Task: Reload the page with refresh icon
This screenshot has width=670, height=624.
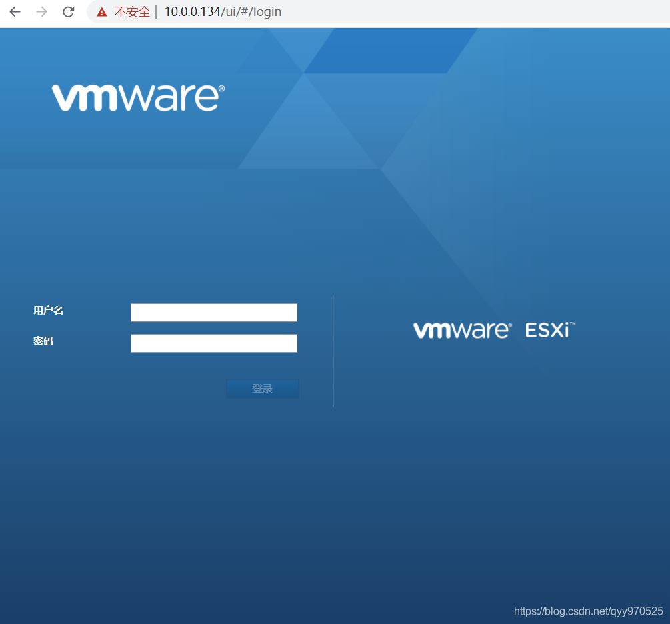Action: 69,12
